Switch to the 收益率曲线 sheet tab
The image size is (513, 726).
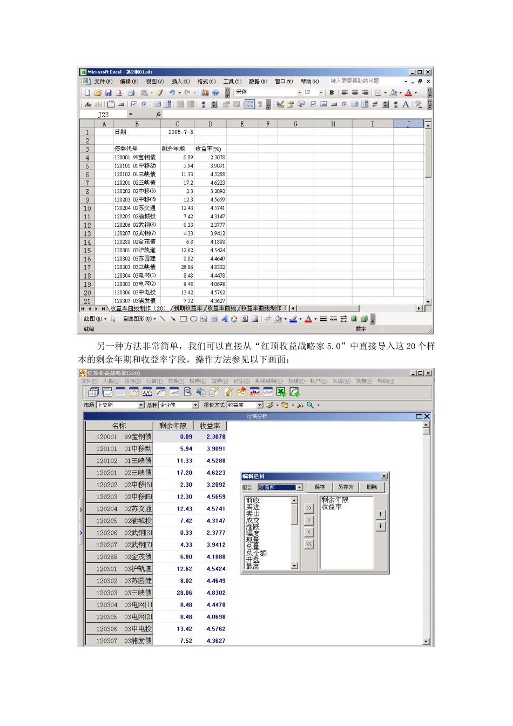pos(221,308)
